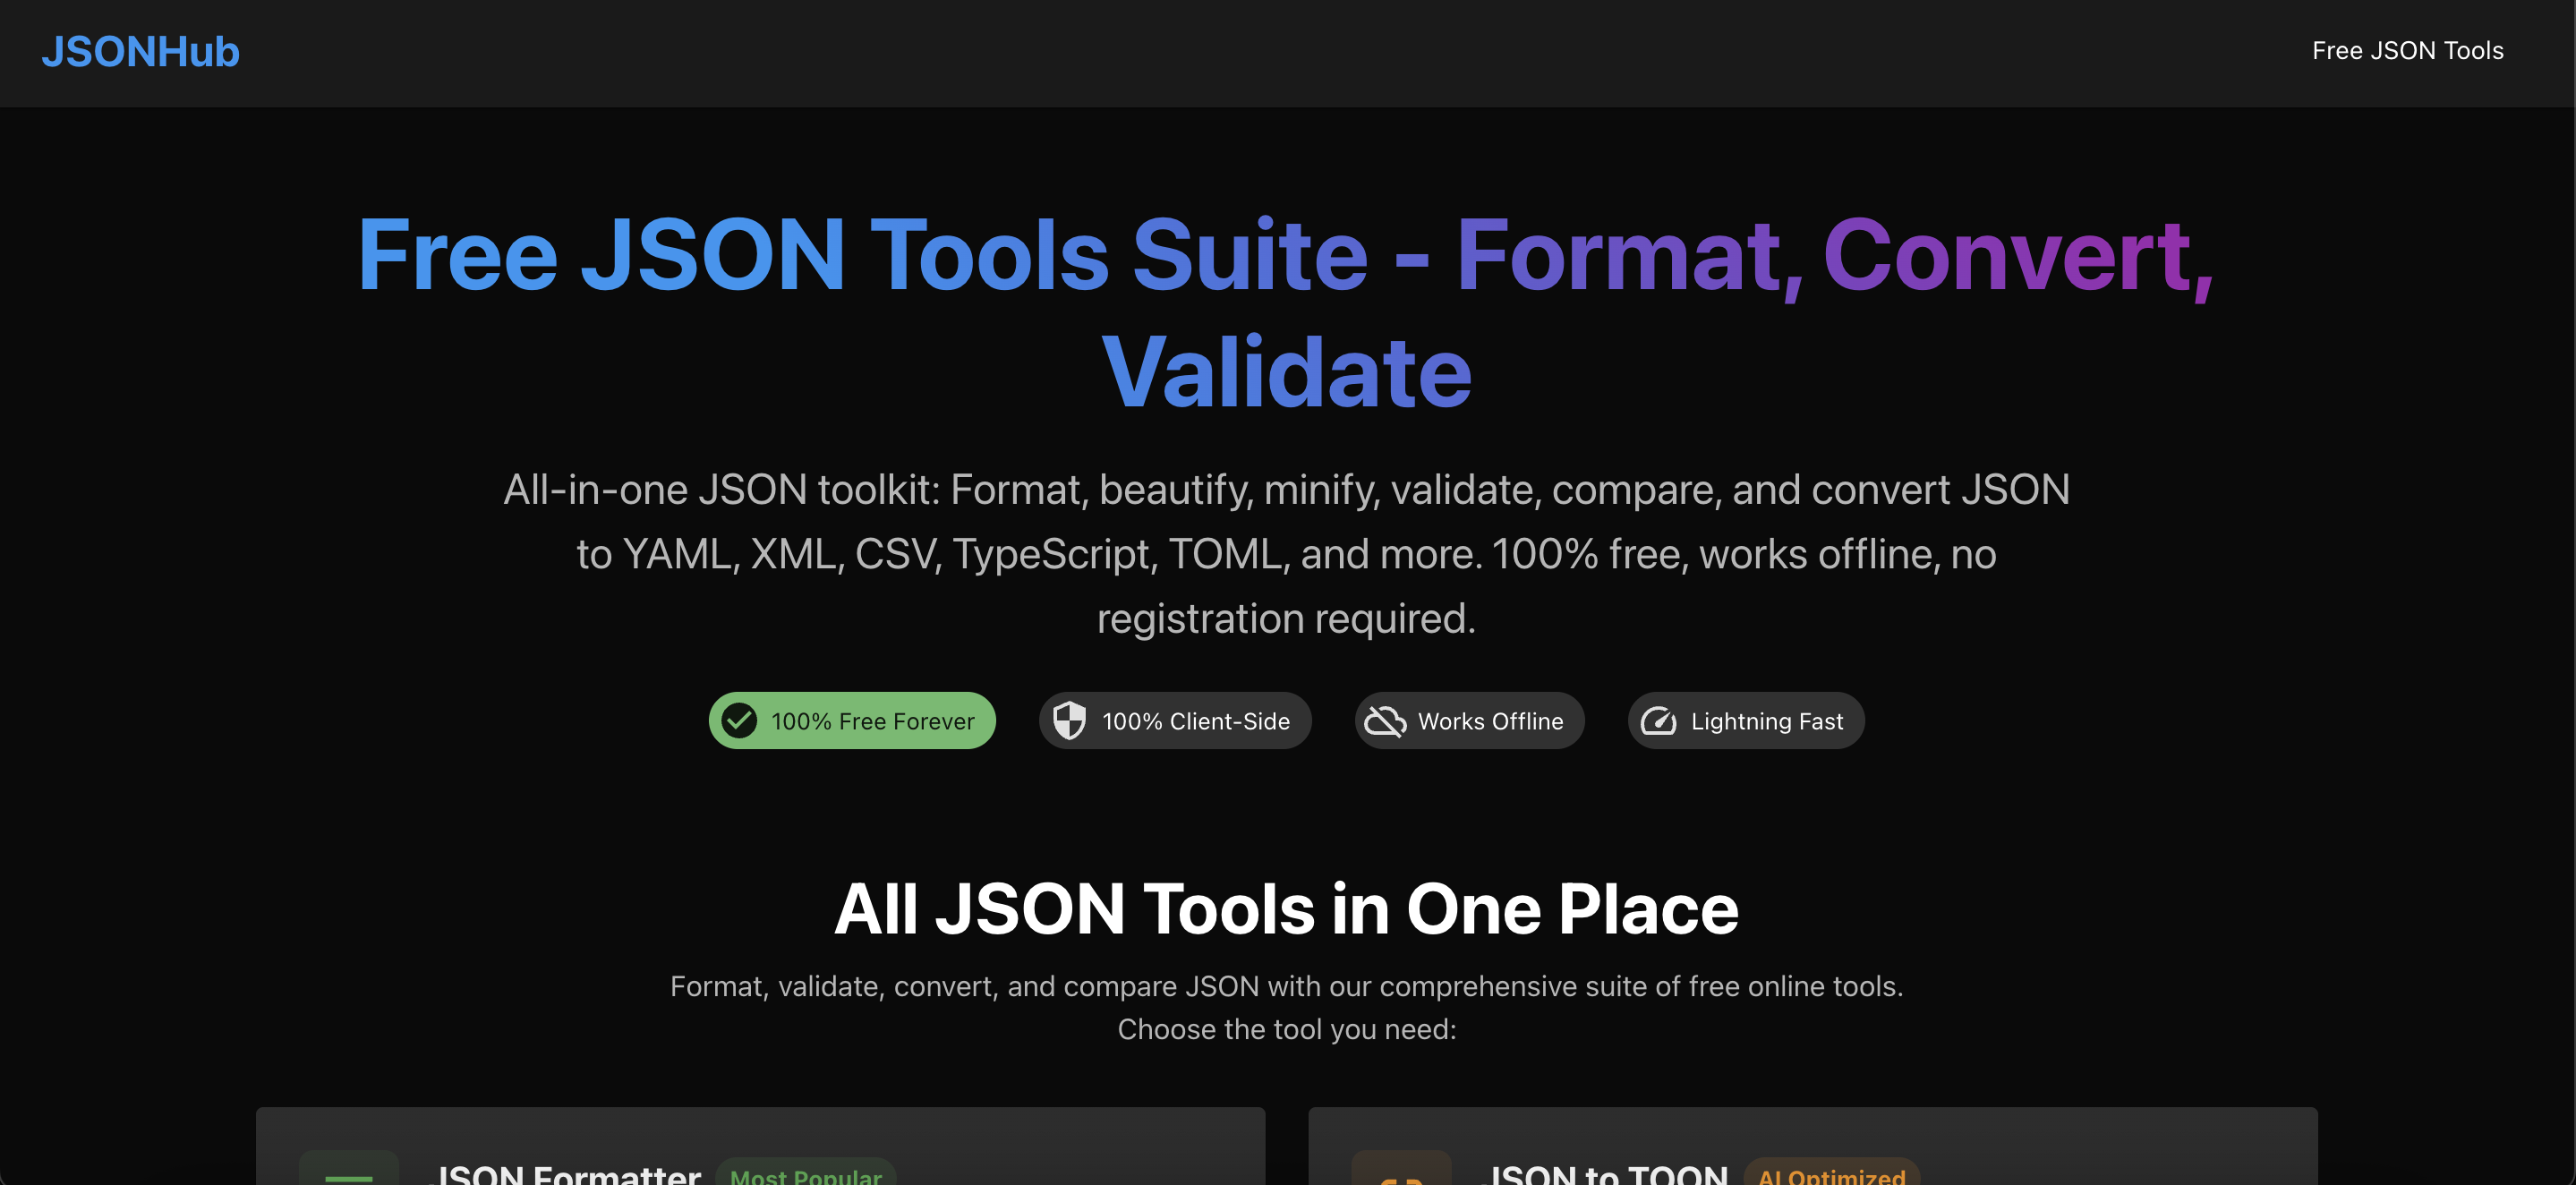Click the speedometer icon on Lightning Fast badge
Viewport: 2576px width, 1185px height.
pos(1659,720)
